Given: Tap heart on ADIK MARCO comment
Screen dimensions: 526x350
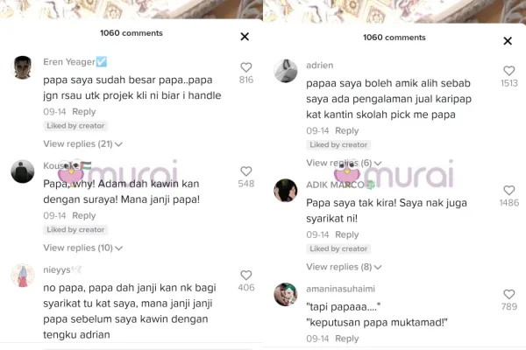Looking at the screenshot, I should 508,190.
